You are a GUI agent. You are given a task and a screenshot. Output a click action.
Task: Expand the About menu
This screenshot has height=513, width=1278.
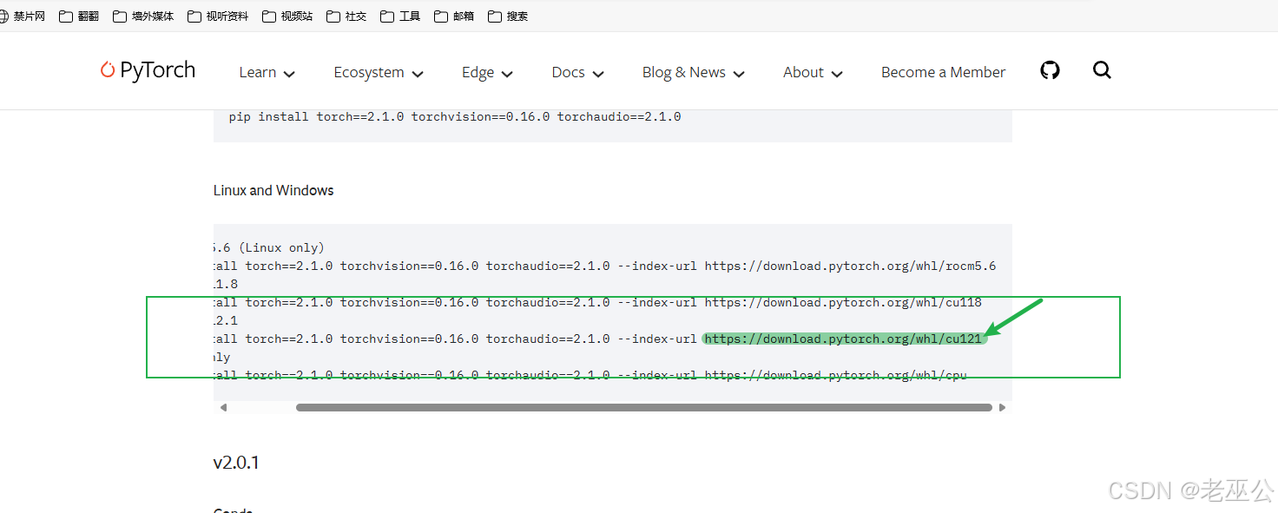[813, 73]
